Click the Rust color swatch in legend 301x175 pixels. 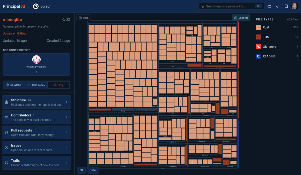tap(259, 27)
